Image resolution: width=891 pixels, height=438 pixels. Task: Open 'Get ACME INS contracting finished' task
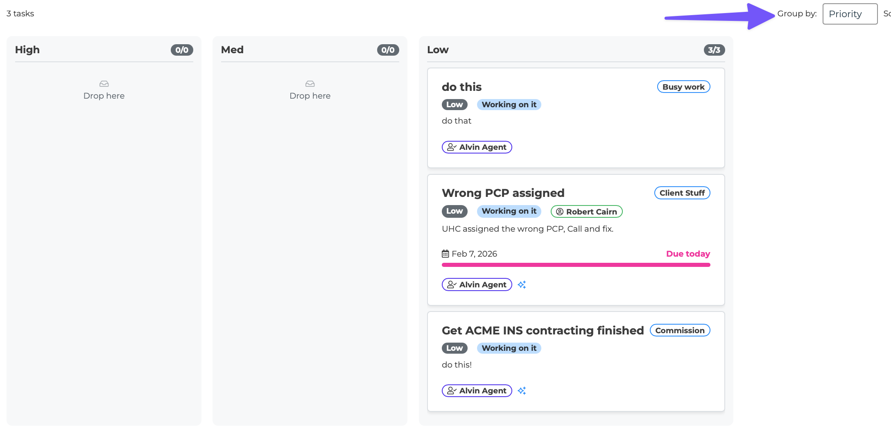(543, 330)
